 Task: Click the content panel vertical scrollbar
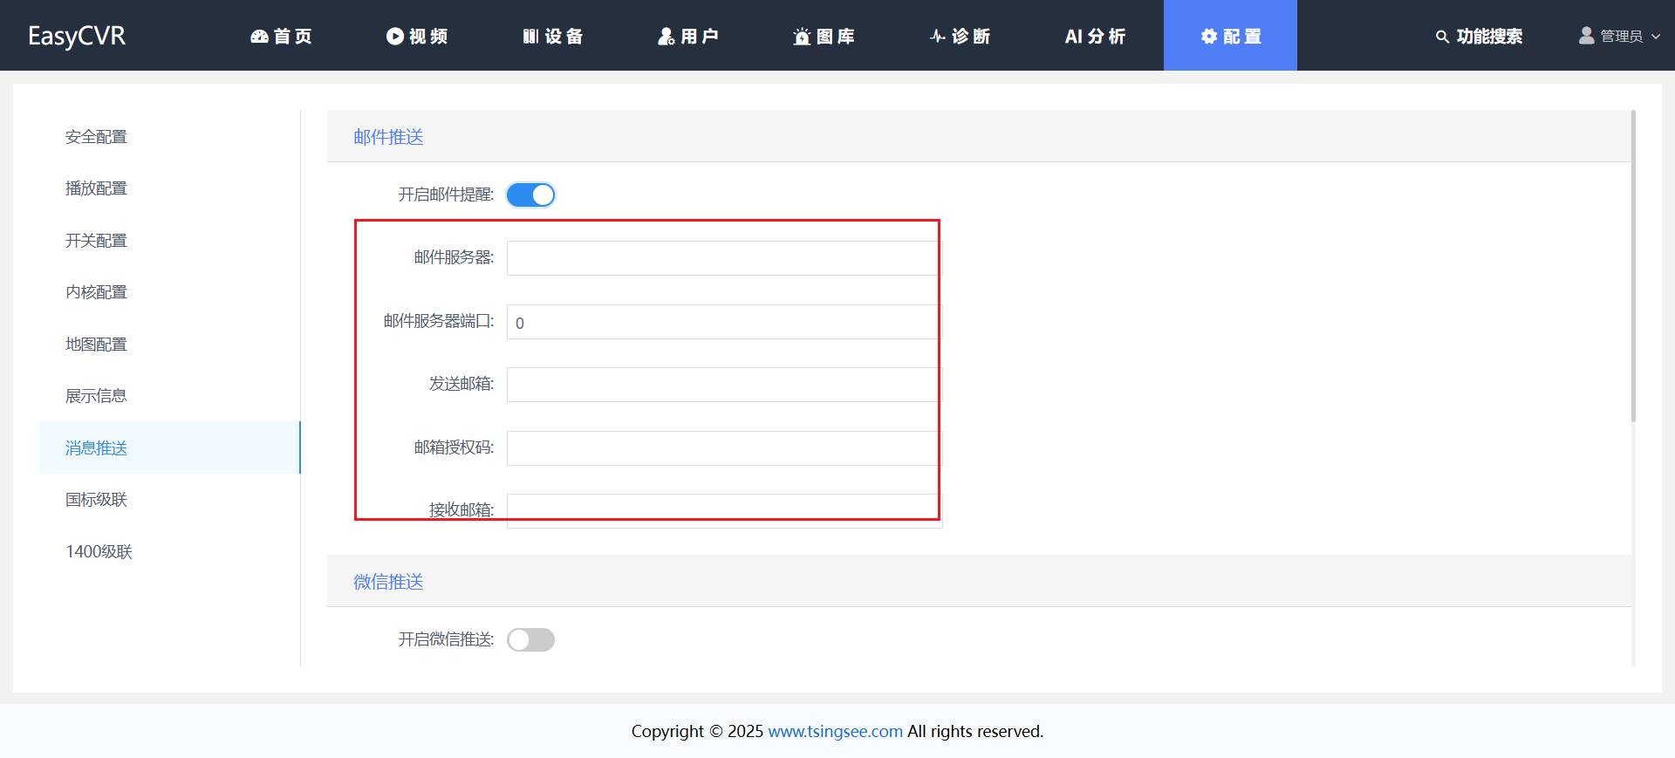tap(1633, 266)
